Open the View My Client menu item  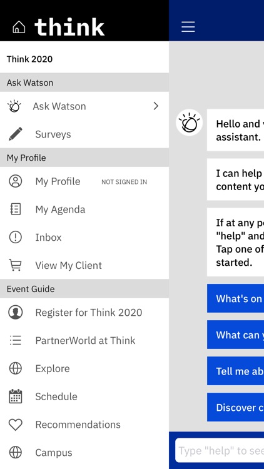click(84, 265)
